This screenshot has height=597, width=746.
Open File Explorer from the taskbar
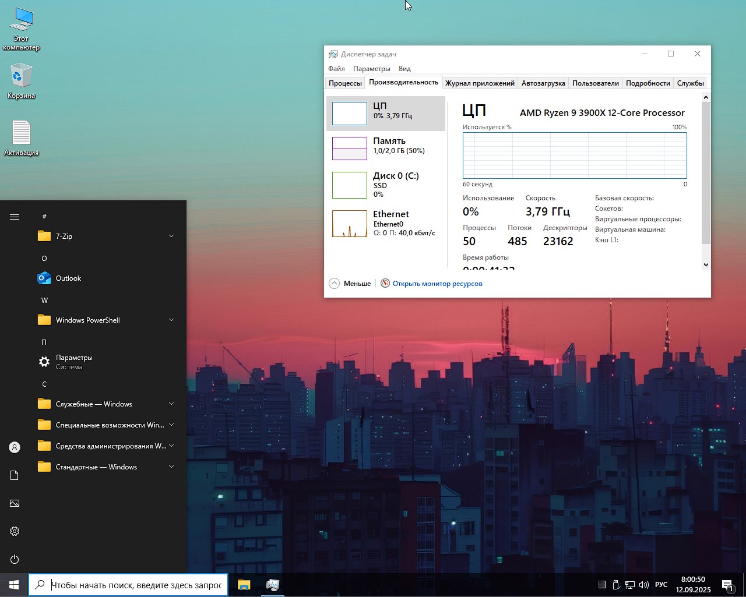[244, 585]
